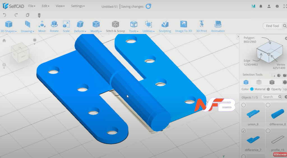Image resolution: width=287 pixels, height=158 pixels.
Task: Open the blue Color swatch
Action: point(252,89)
